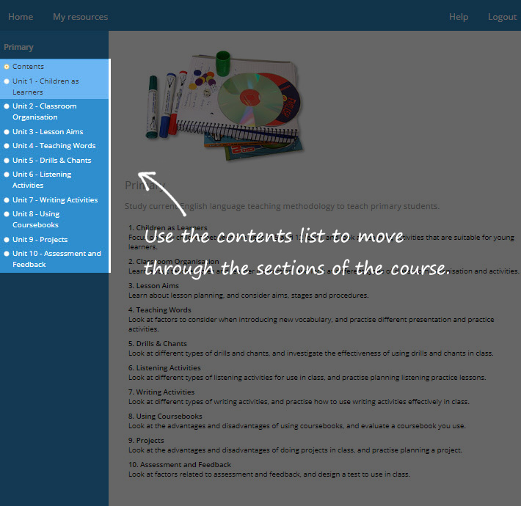
Task: Select Unit 3 - Lesson Aims
Action: point(48,132)
